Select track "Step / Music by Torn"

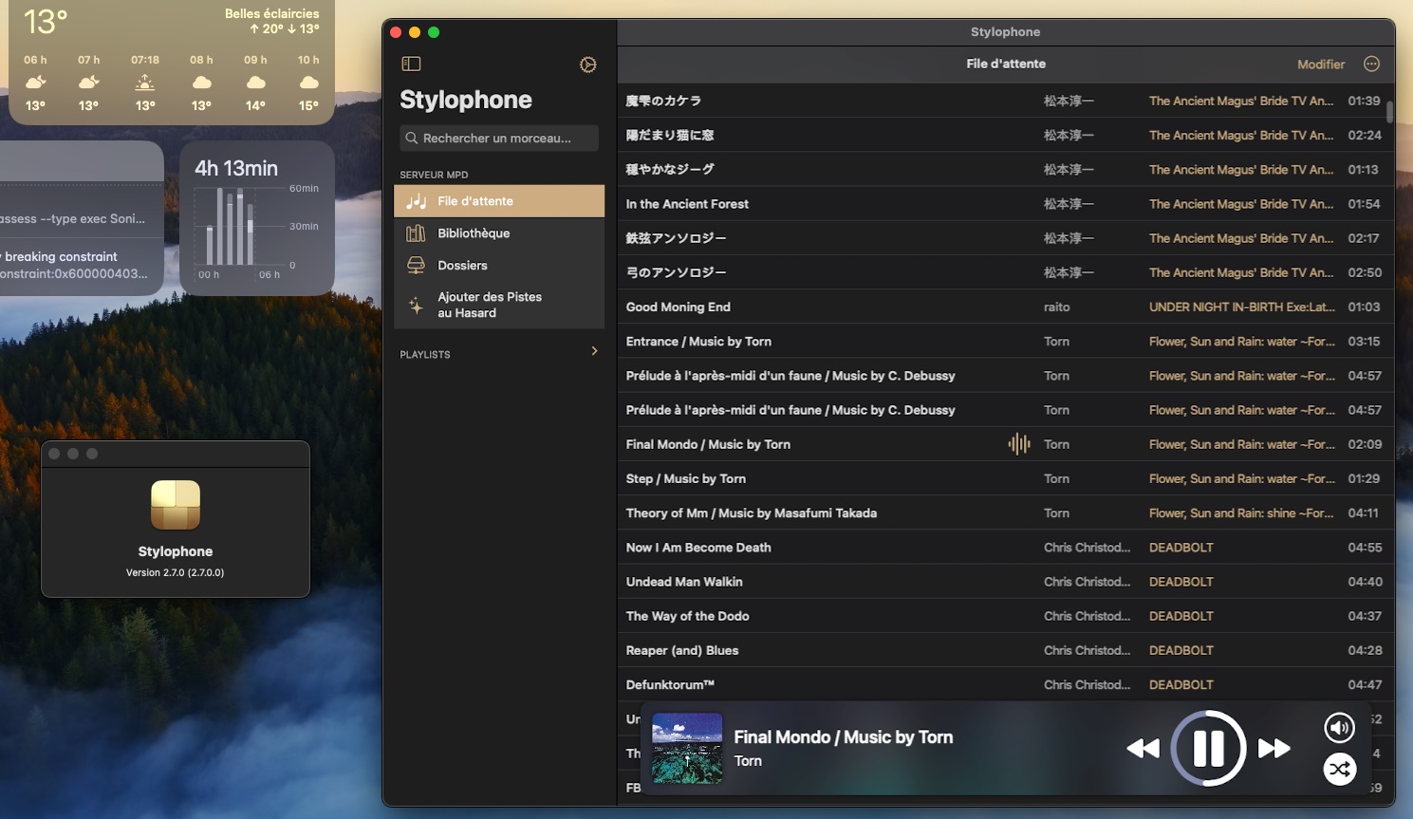[1005, 478]
